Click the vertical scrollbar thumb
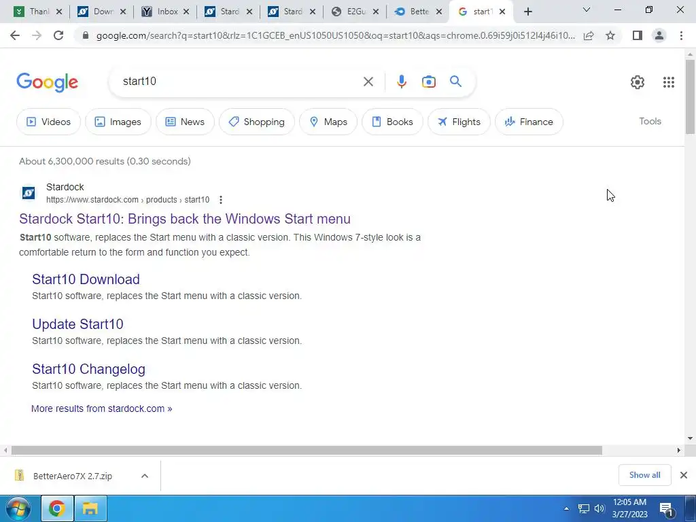 pos(690,97)
